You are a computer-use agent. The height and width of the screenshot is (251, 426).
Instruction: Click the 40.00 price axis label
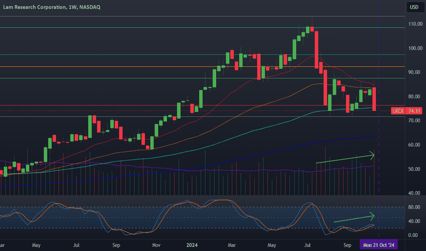414,193
